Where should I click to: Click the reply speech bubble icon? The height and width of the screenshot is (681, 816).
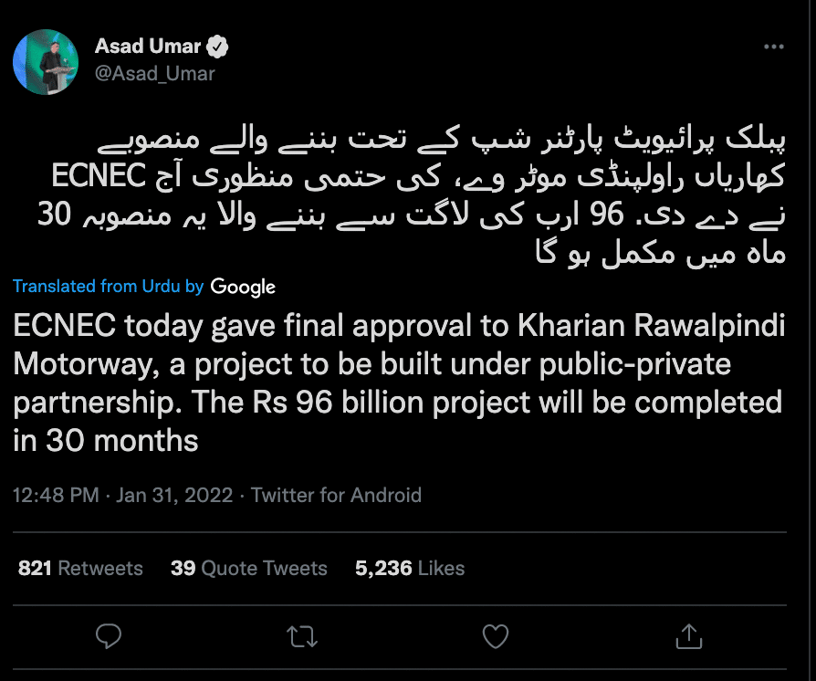tap(109, 634)
